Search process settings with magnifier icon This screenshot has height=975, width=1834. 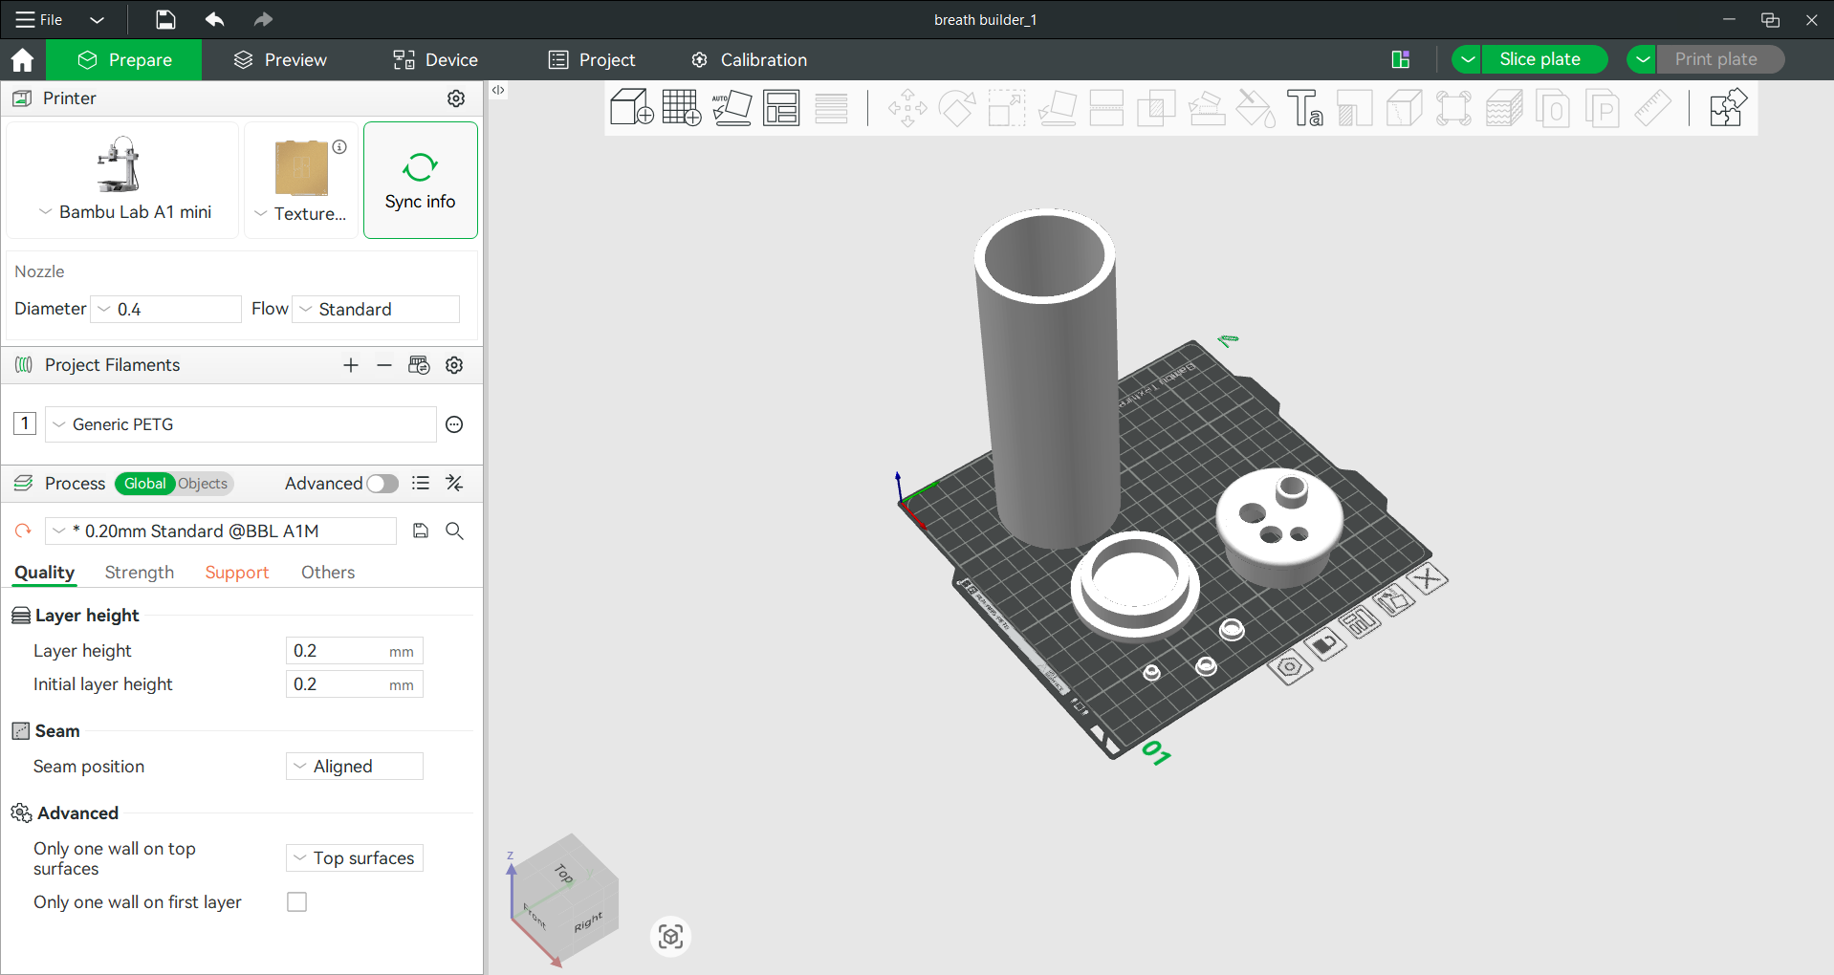coord(454,531)
